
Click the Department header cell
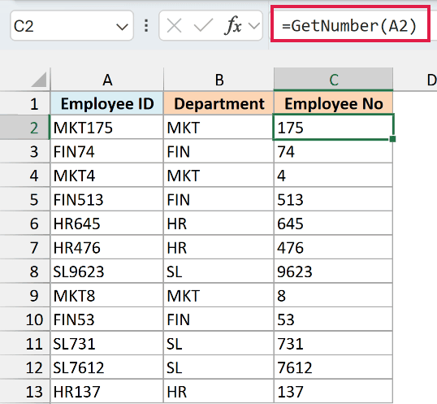click(219, 103)
